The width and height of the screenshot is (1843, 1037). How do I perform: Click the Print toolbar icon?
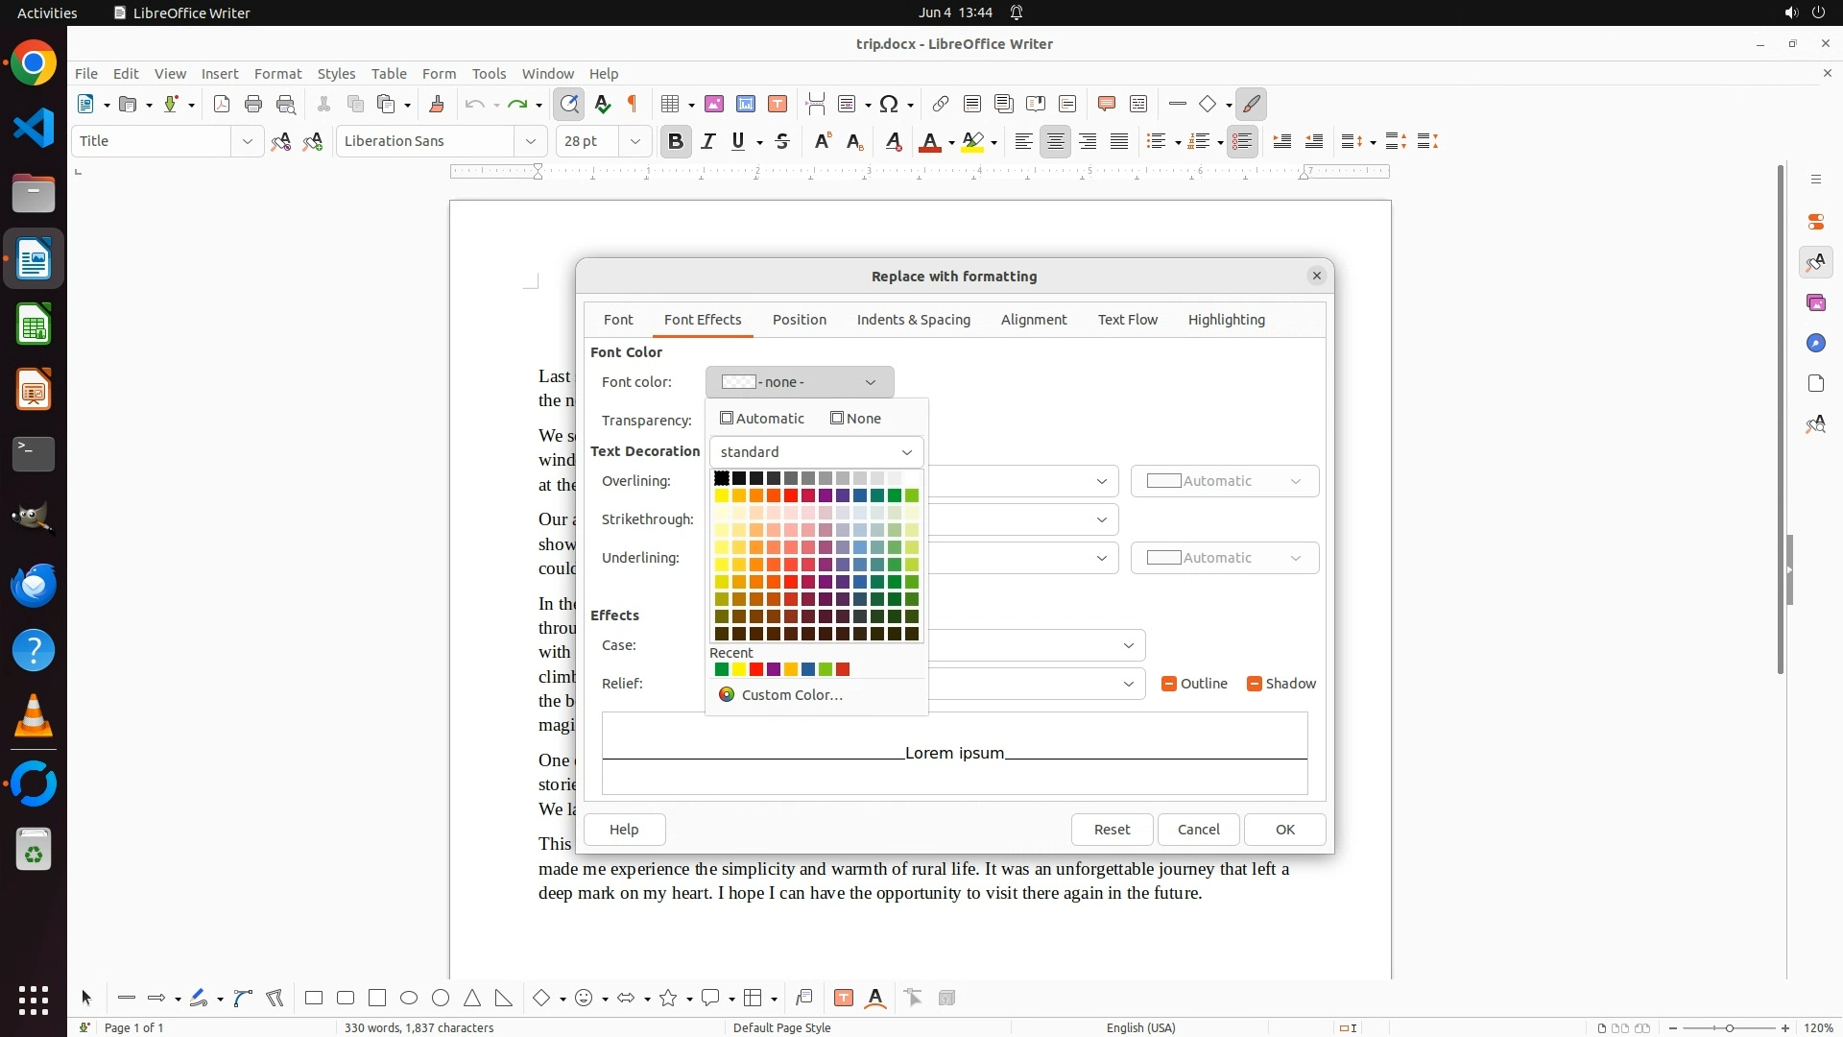(x=253, y=104)
